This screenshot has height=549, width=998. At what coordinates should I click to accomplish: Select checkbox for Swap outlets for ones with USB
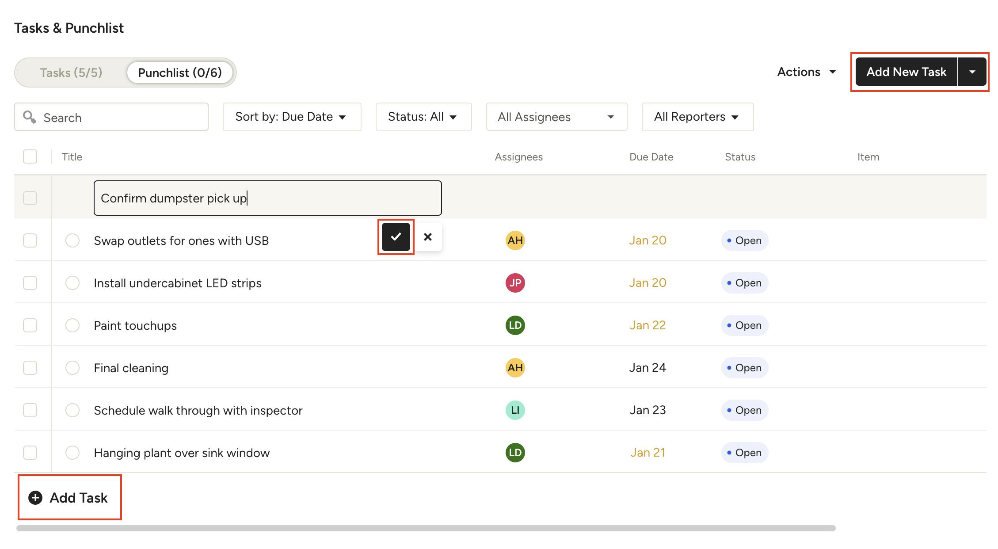[30, 240]
